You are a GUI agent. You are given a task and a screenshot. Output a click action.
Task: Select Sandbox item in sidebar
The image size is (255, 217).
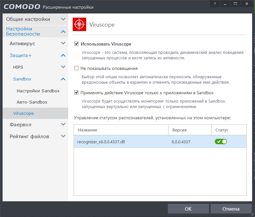tap(35, 79)
